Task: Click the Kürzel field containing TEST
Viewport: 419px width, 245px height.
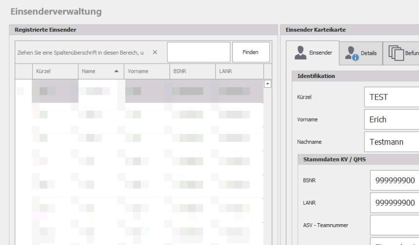Action: (391, 98)
